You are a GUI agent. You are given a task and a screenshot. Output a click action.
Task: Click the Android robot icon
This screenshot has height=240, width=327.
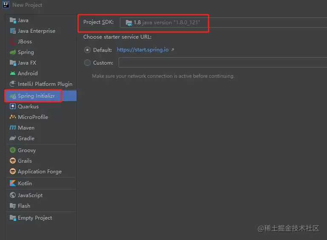(13, 73)
